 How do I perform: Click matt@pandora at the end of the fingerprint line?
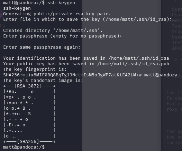click(161, 75)
